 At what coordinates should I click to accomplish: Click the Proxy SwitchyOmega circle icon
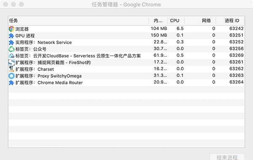[11, 76]
